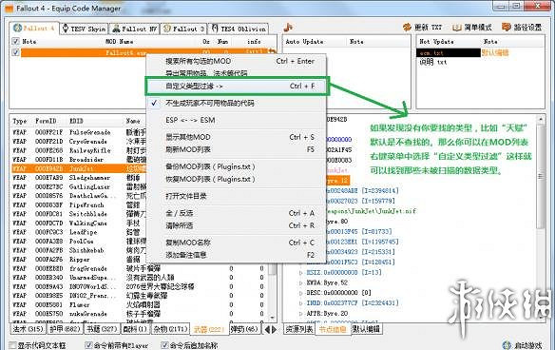Switch to the Fallout 4 game tab

pyautogui.click(x=34, y=28)
